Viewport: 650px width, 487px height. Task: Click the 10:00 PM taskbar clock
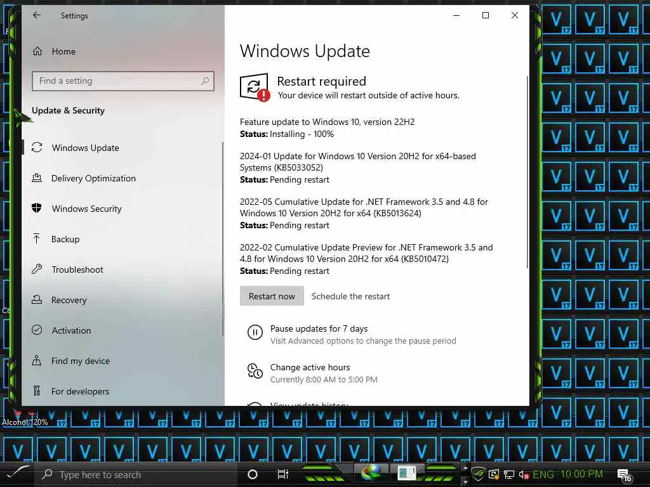click(581, 474)
